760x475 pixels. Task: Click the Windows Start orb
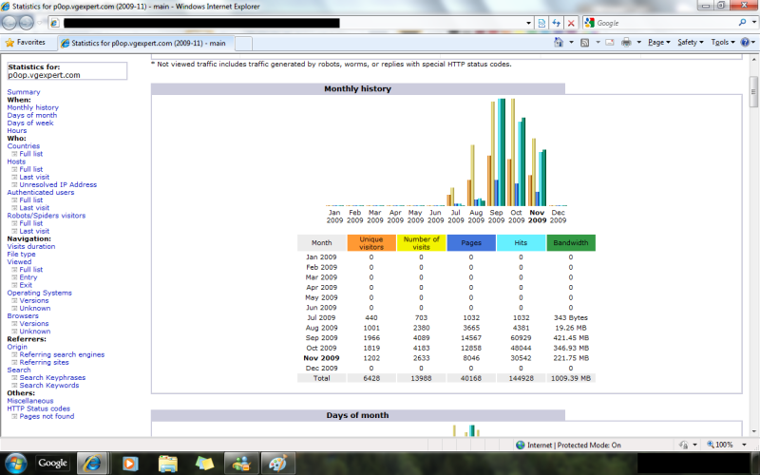coord(16,463)
